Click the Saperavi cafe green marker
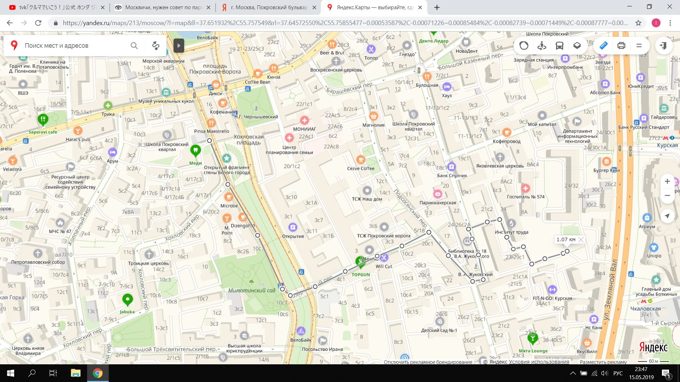The width and height of the screenshot is (680, 382). point(43,120)
